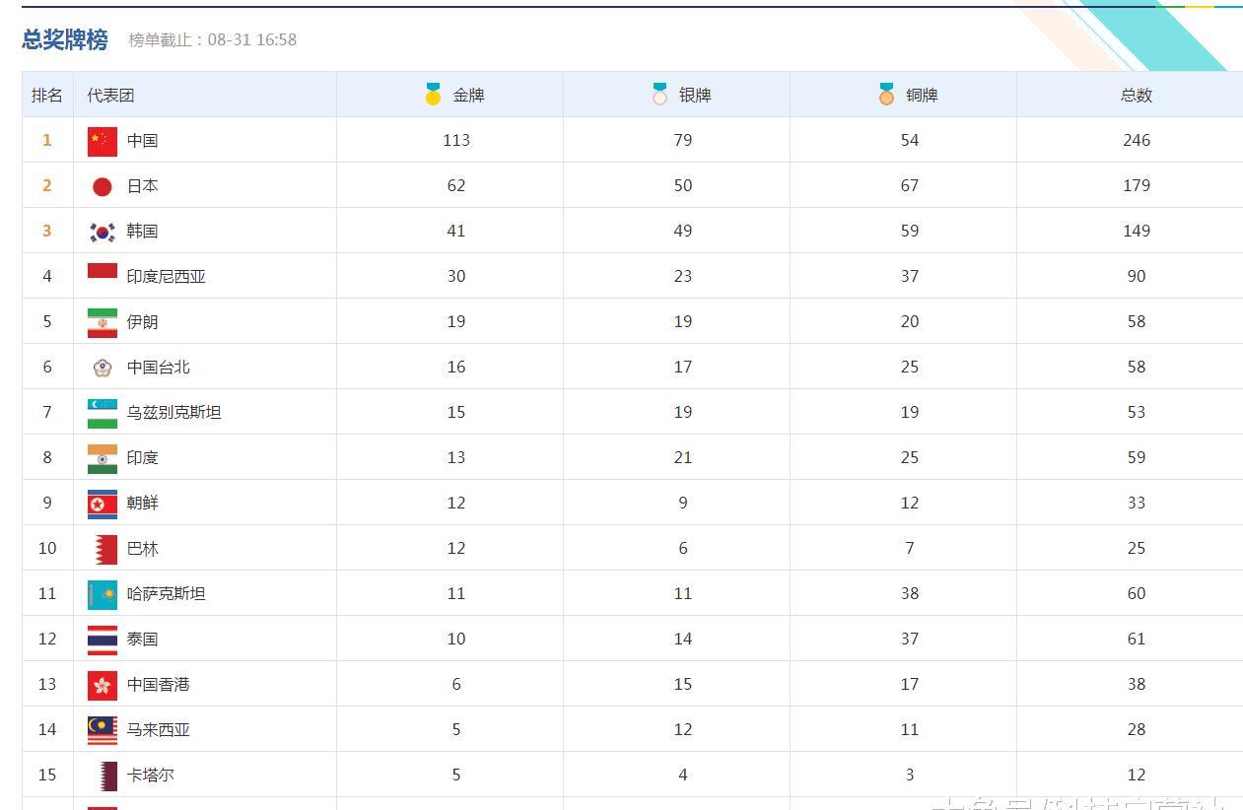1243x810 pixels.
Task: Click the gold medal icon in header
Action: point(433,95)
